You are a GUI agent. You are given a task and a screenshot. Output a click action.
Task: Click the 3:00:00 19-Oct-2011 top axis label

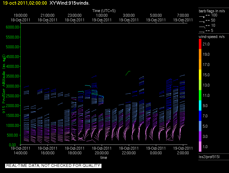pyautogui.click(x=129, y=18)
